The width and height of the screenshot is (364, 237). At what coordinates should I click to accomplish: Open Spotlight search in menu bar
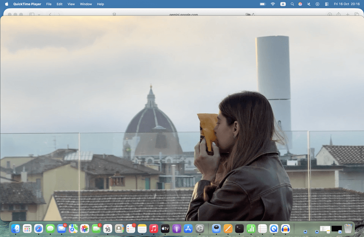292,4
